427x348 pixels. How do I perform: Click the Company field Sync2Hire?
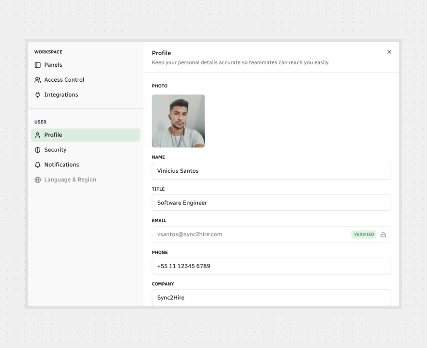(x=271, y=298)
